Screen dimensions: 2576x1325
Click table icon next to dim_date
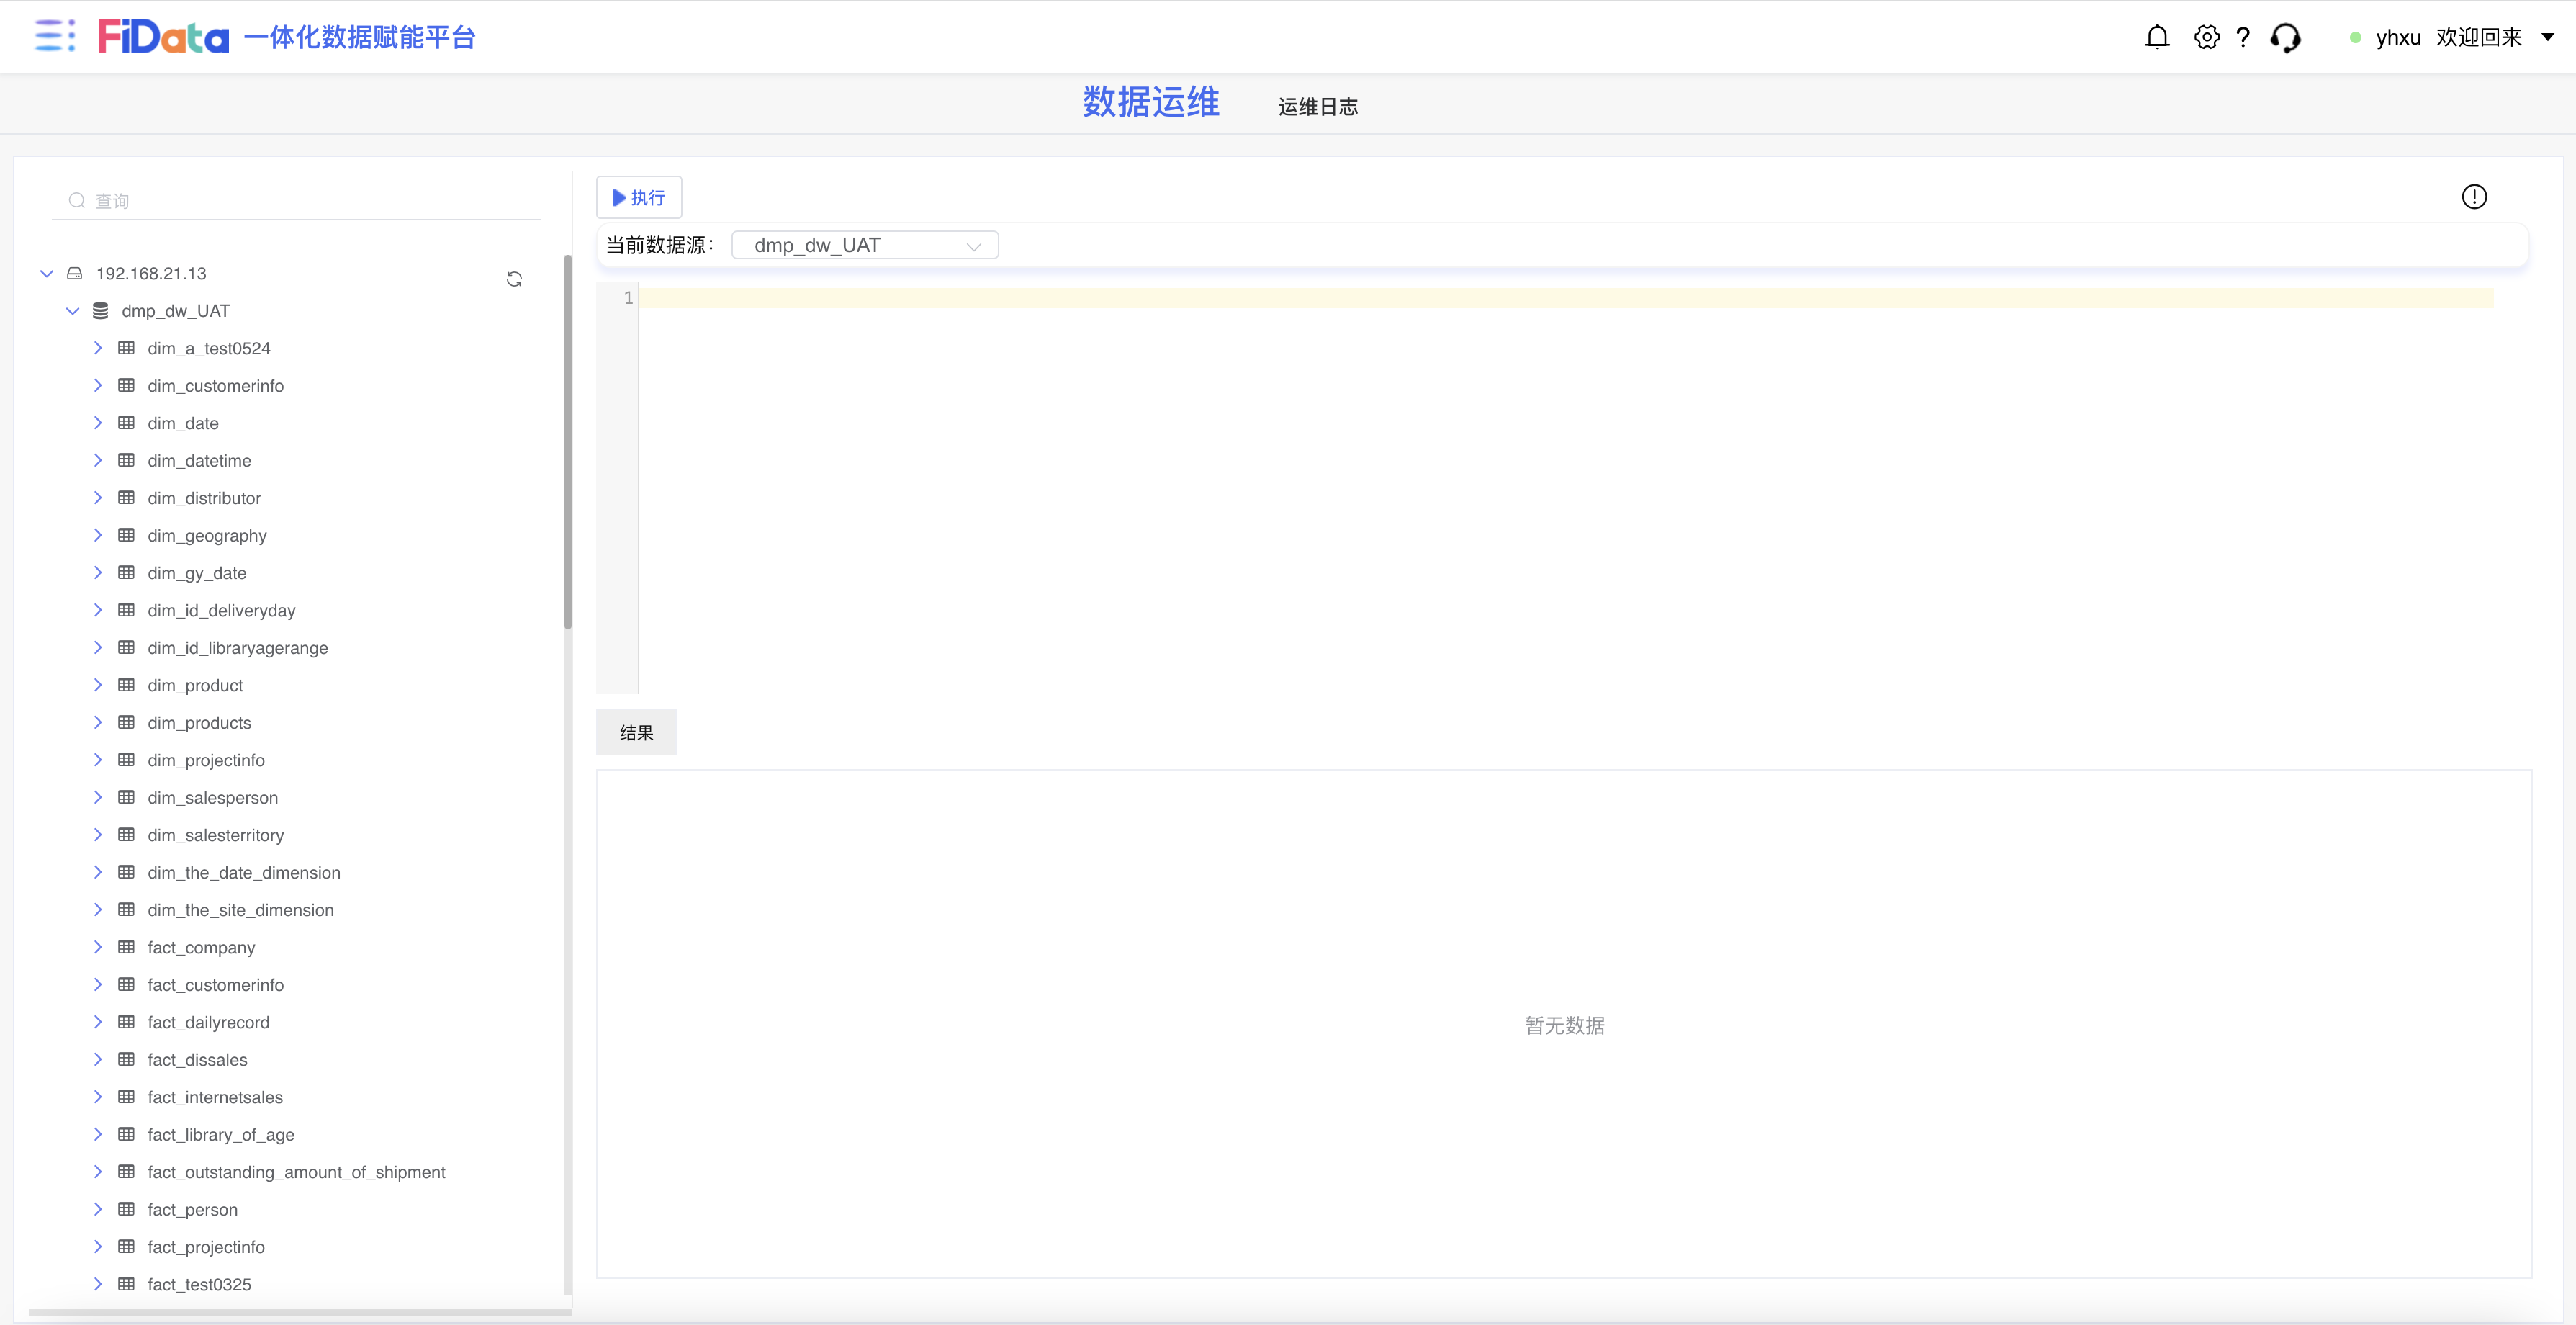[x=126, y=423]
